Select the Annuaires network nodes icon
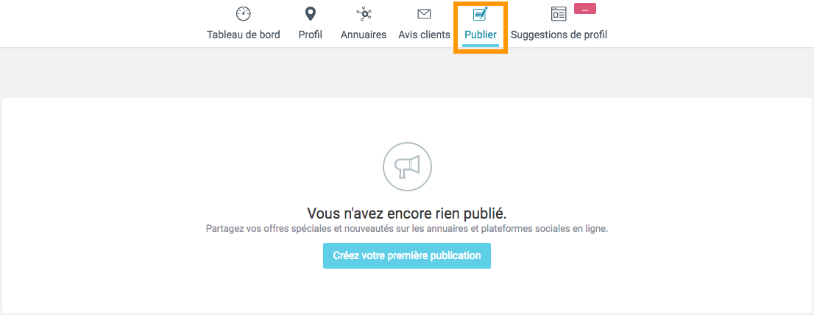The image size is (814, 315). [364, 13]
